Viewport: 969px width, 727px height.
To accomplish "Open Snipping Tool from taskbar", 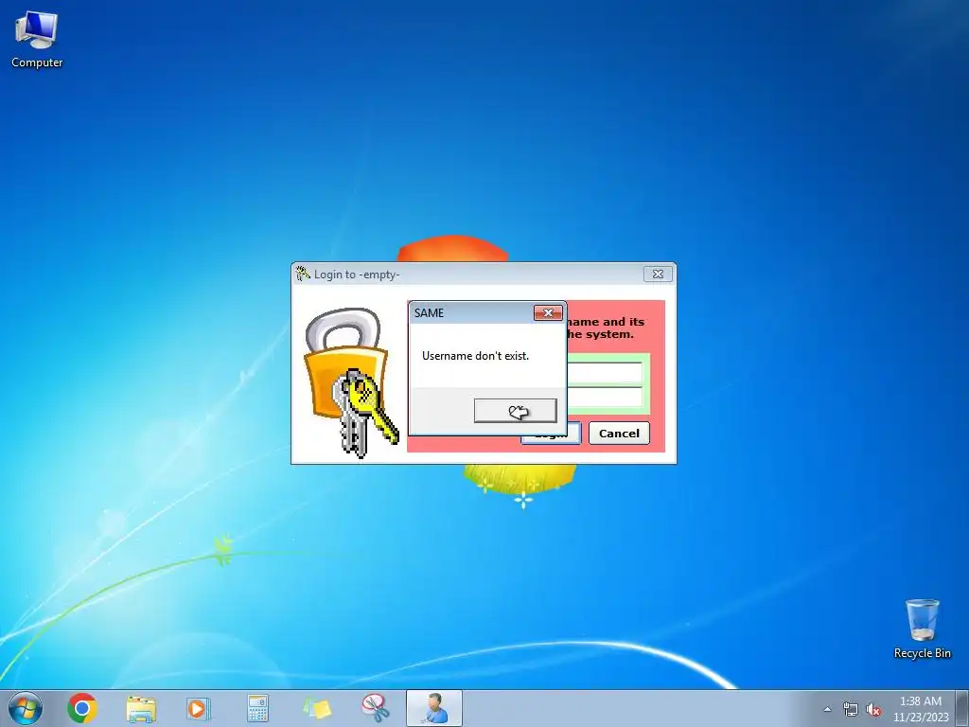I will (375, 708).
